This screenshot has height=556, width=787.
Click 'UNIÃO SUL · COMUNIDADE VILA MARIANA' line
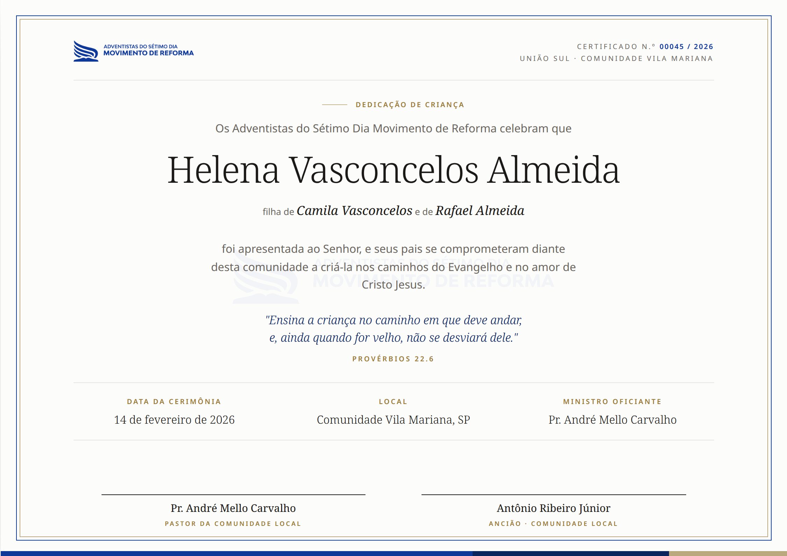coord(617,58)
